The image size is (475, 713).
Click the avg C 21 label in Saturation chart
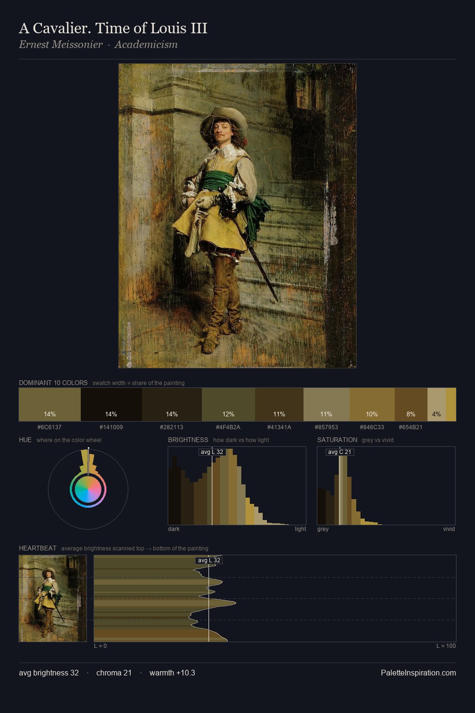point(340,452)
